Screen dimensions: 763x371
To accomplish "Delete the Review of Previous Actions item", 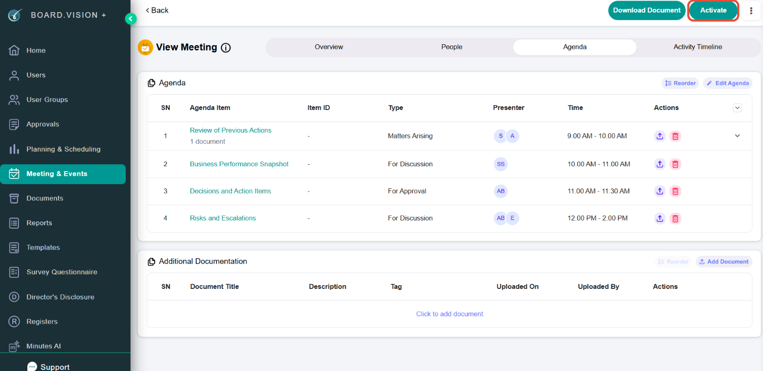I will (x=676, y=136).
